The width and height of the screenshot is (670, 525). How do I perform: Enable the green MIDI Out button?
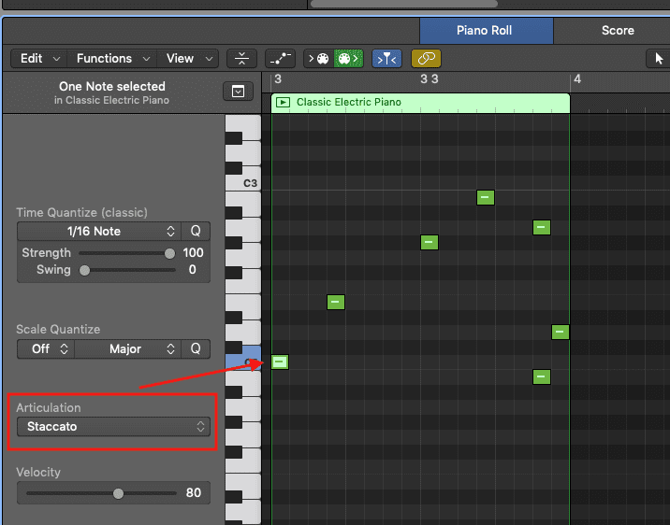tap(347, 58)
